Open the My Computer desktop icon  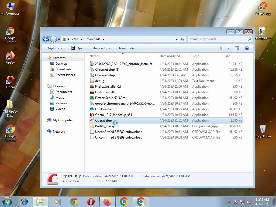click(11, 9)
